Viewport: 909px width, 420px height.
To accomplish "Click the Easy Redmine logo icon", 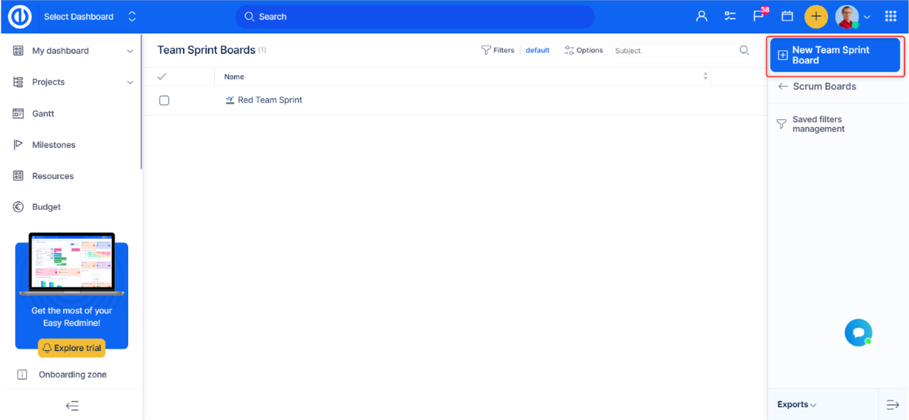I will 19,16.
